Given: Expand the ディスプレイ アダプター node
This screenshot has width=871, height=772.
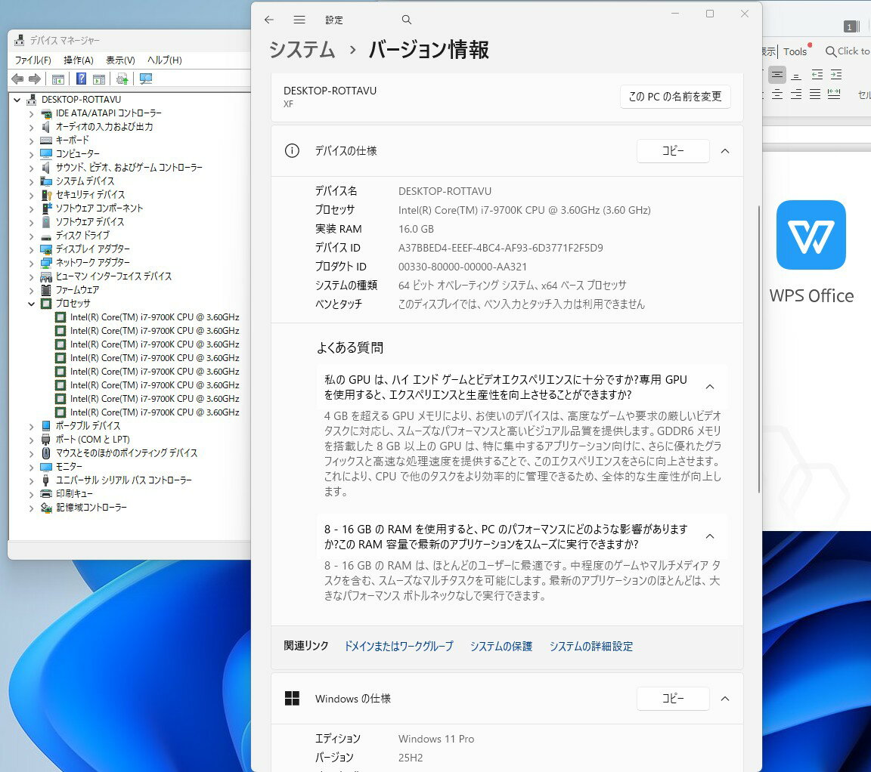Looking at the screenshot, I should click(32, 249).
